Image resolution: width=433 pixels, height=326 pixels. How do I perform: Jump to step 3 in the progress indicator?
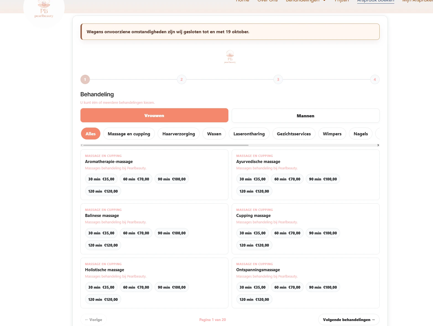click(x=278, y=79)
